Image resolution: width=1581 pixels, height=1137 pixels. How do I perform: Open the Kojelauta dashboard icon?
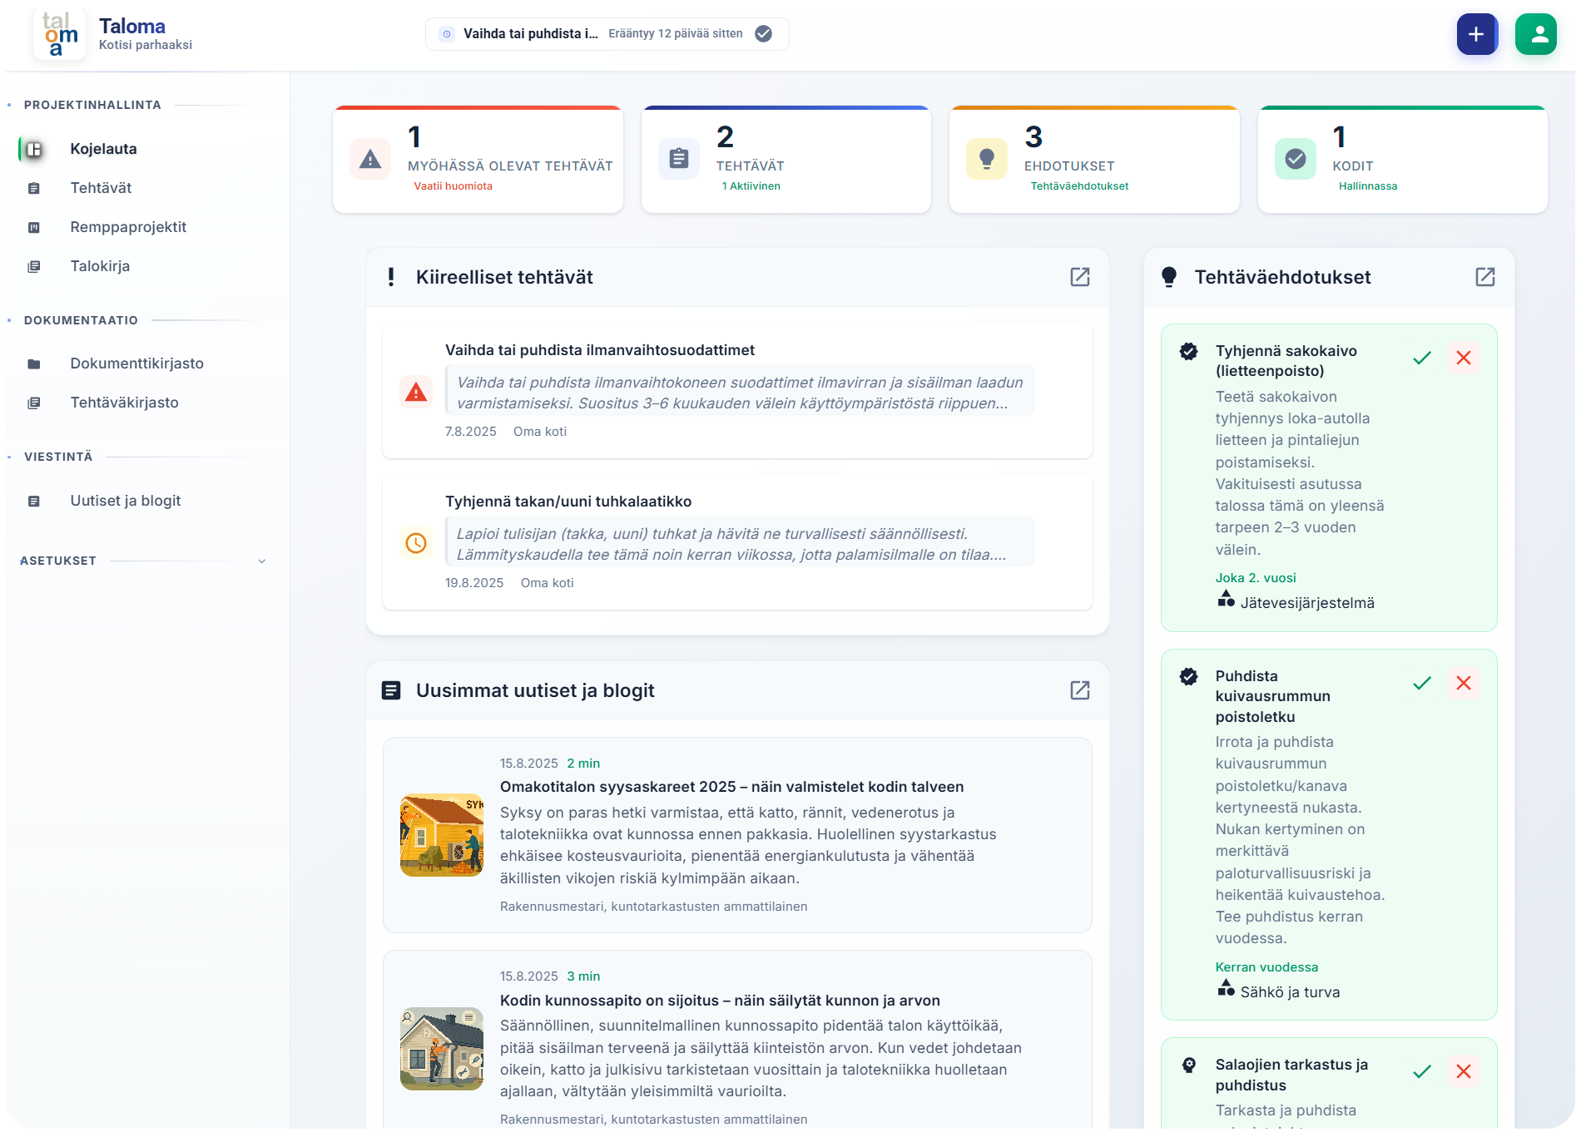pos(34,149)
